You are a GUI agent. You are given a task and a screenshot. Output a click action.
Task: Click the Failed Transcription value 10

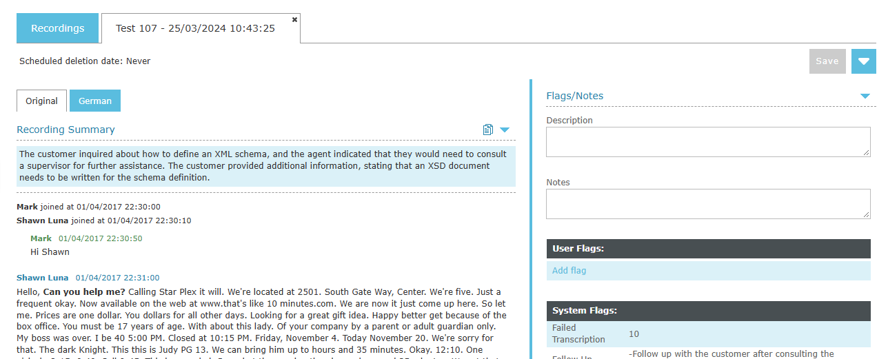[x=634, y=334]
